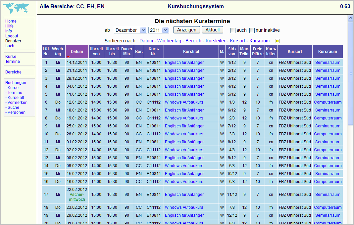Click the Aktuell button
354x225 pixels.
click(213, 30)
